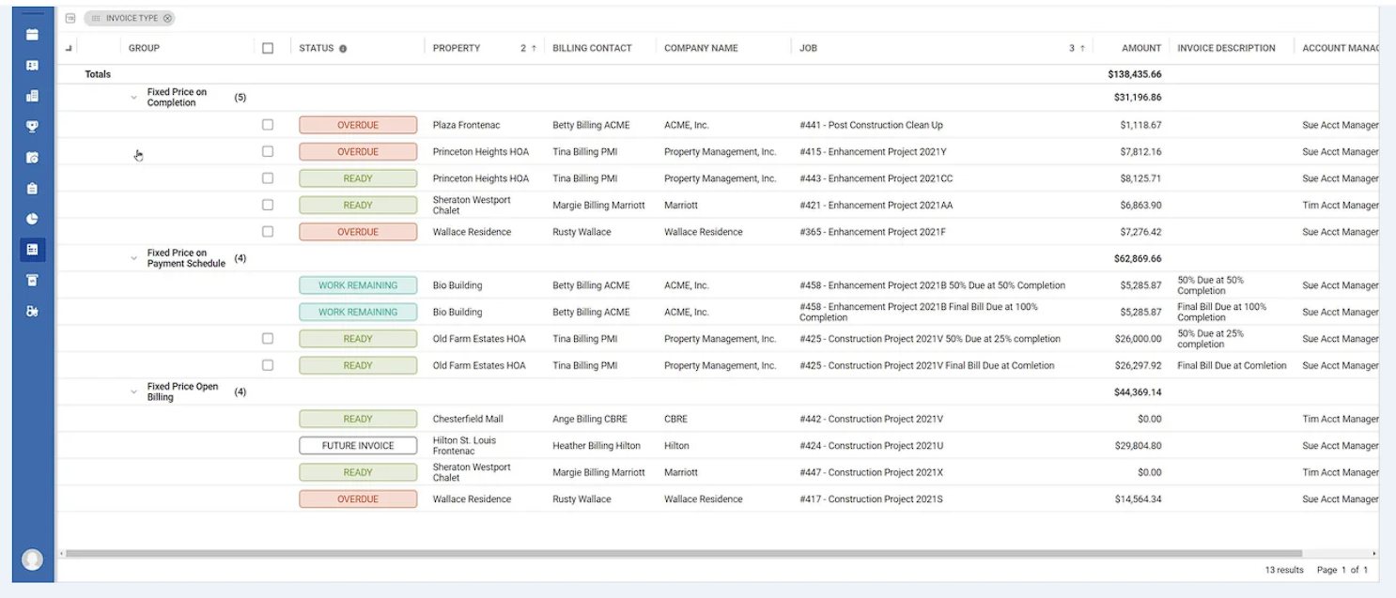The width and height of the screenshot is (1396, 598).
Task: Open the trophy icon in the sidebar
Action: [33, 126]
